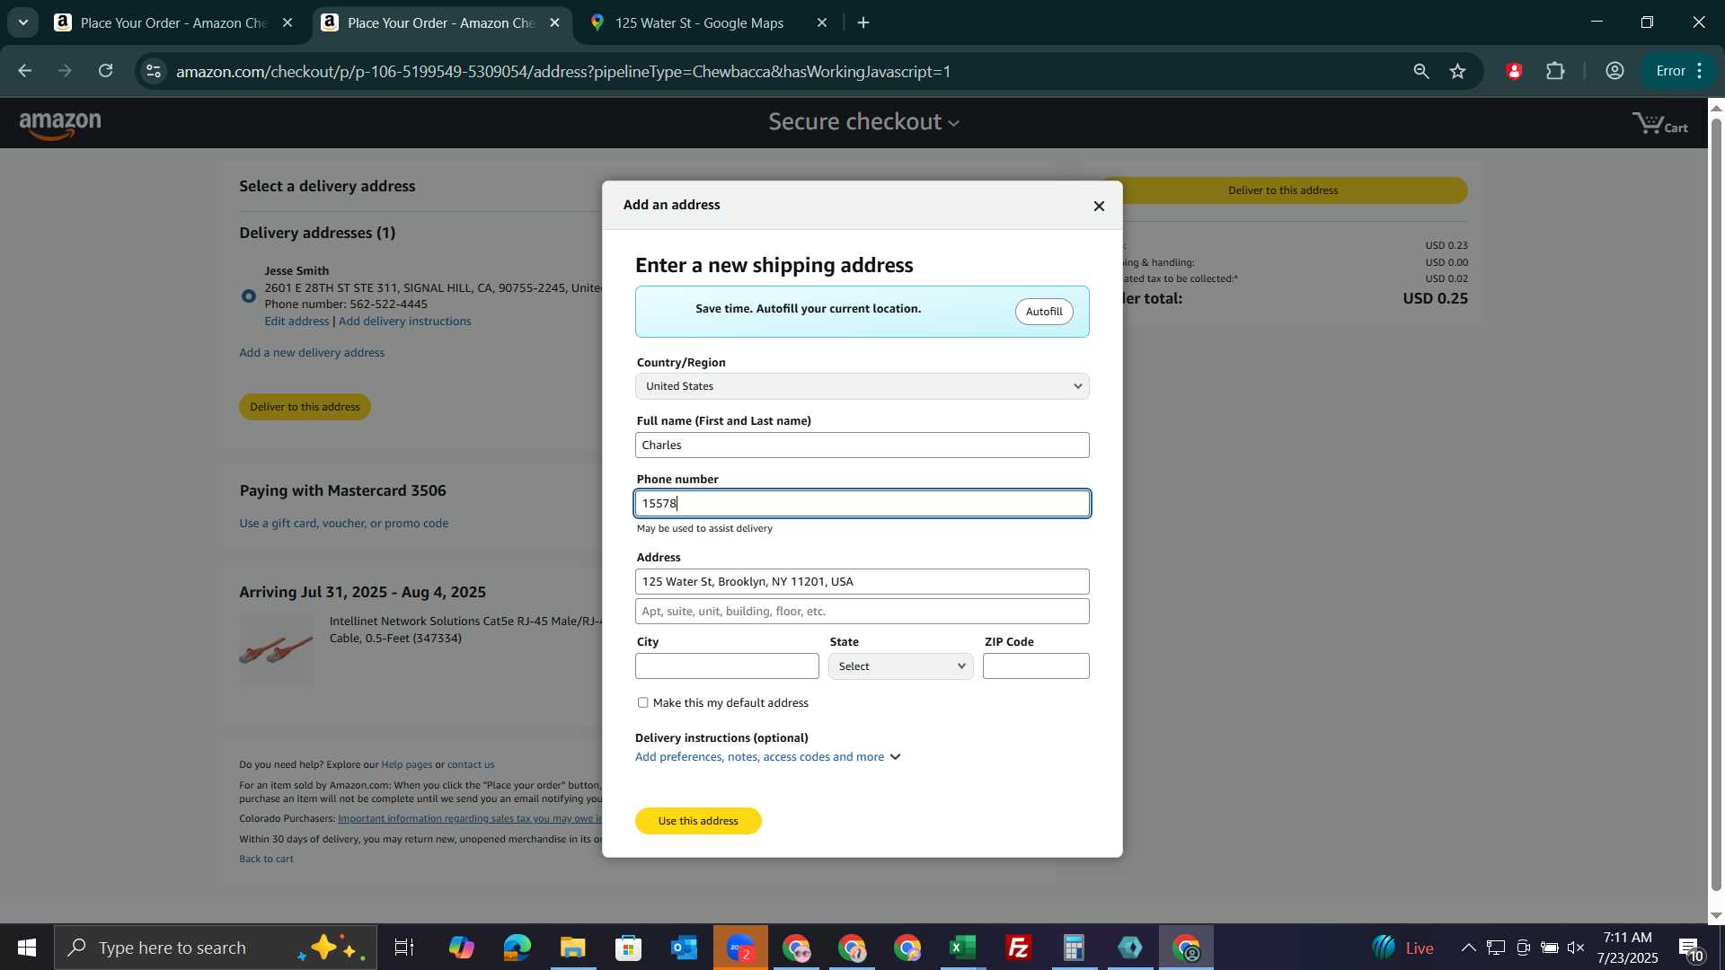Open File Explorer from taskbar

coord(573,948)
